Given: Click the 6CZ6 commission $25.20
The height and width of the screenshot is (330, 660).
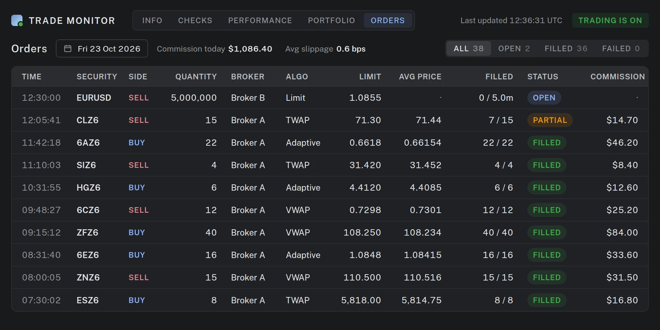Looking at the screenshot, I should (x=622, y=210).
